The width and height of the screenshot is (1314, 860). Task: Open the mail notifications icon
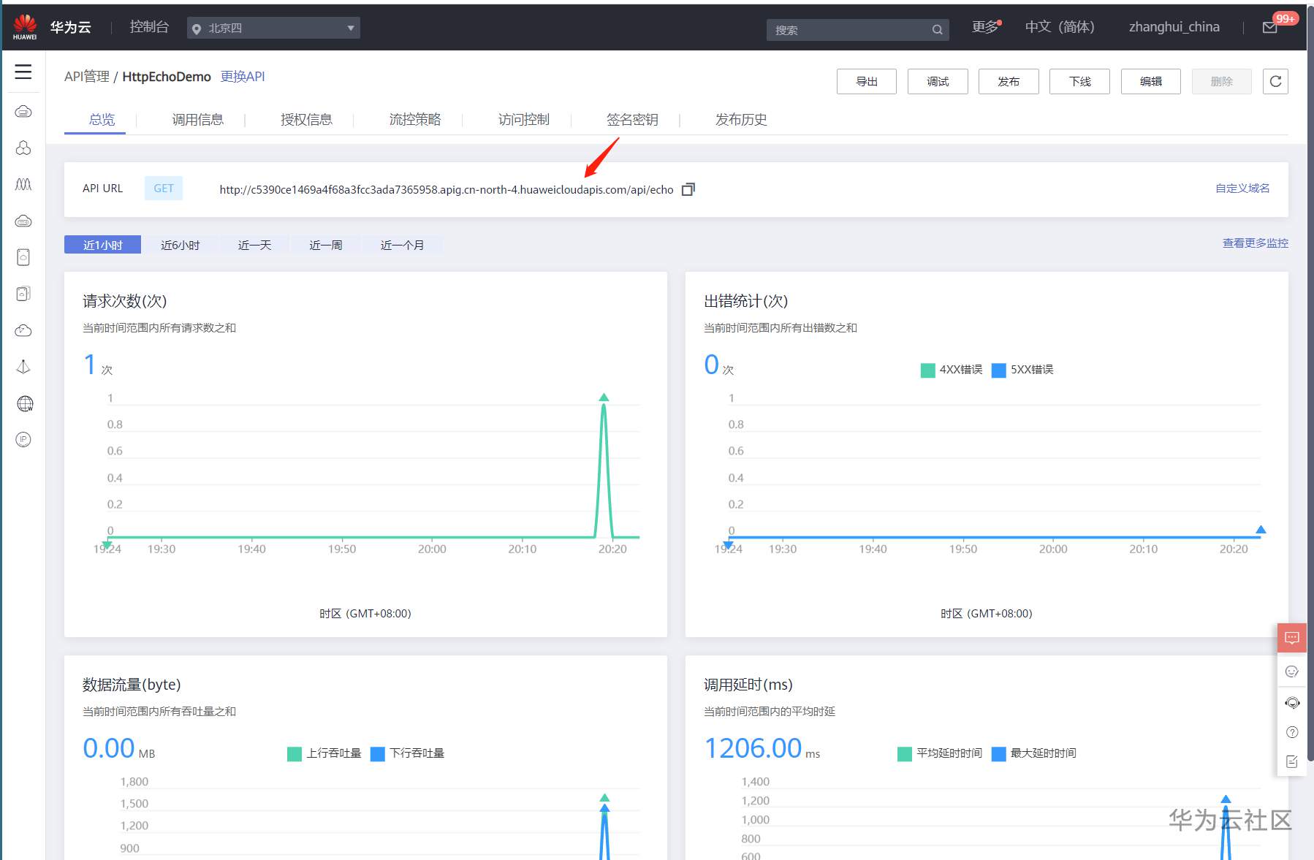click(x=1270, y=28)
